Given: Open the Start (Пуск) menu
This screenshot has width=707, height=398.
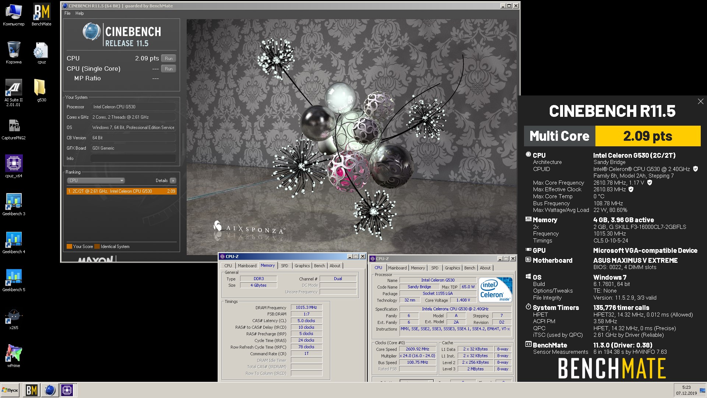Looking at the screenshot, I should point(10,390).
